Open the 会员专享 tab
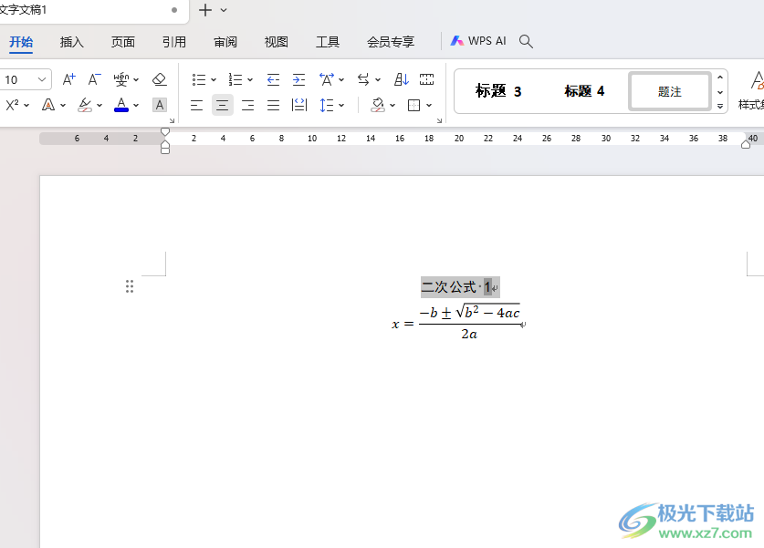The width and height of the screenshot is (764, 548). pyautogui.click(x=391, y=42)
